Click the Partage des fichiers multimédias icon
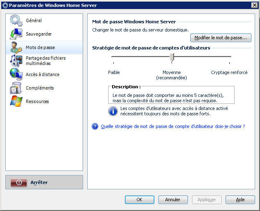The height and width of the screenshot is (211, 260). (x=16, y=61)
